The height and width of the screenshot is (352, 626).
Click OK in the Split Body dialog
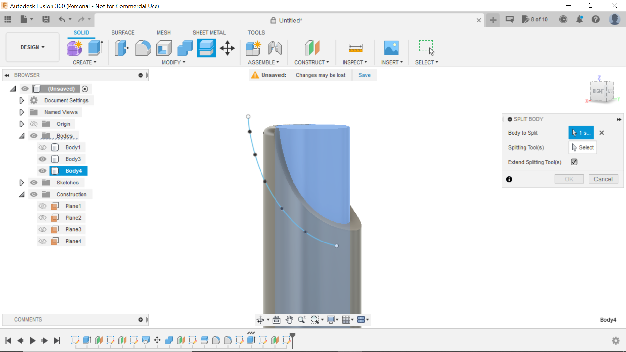coord(569,179)
